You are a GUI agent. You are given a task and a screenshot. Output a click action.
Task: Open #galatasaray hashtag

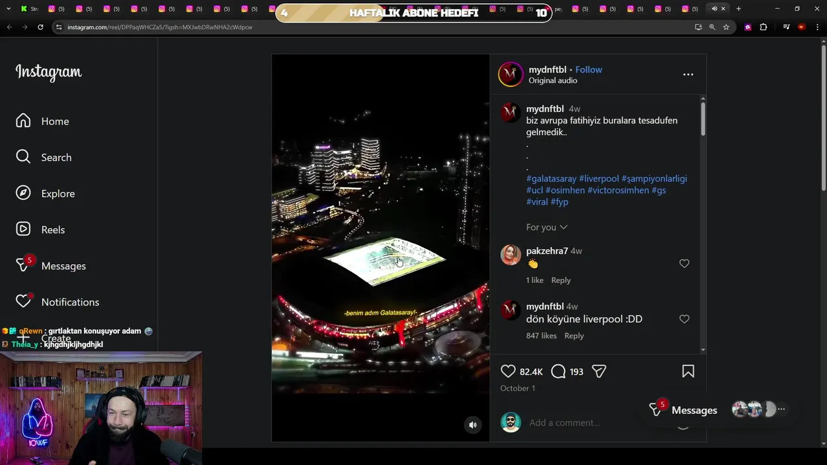551,179
